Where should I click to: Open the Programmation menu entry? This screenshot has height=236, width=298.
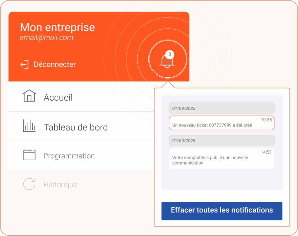(81, 156)
